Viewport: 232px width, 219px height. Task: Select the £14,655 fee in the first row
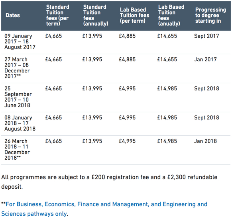coord(167,36)
